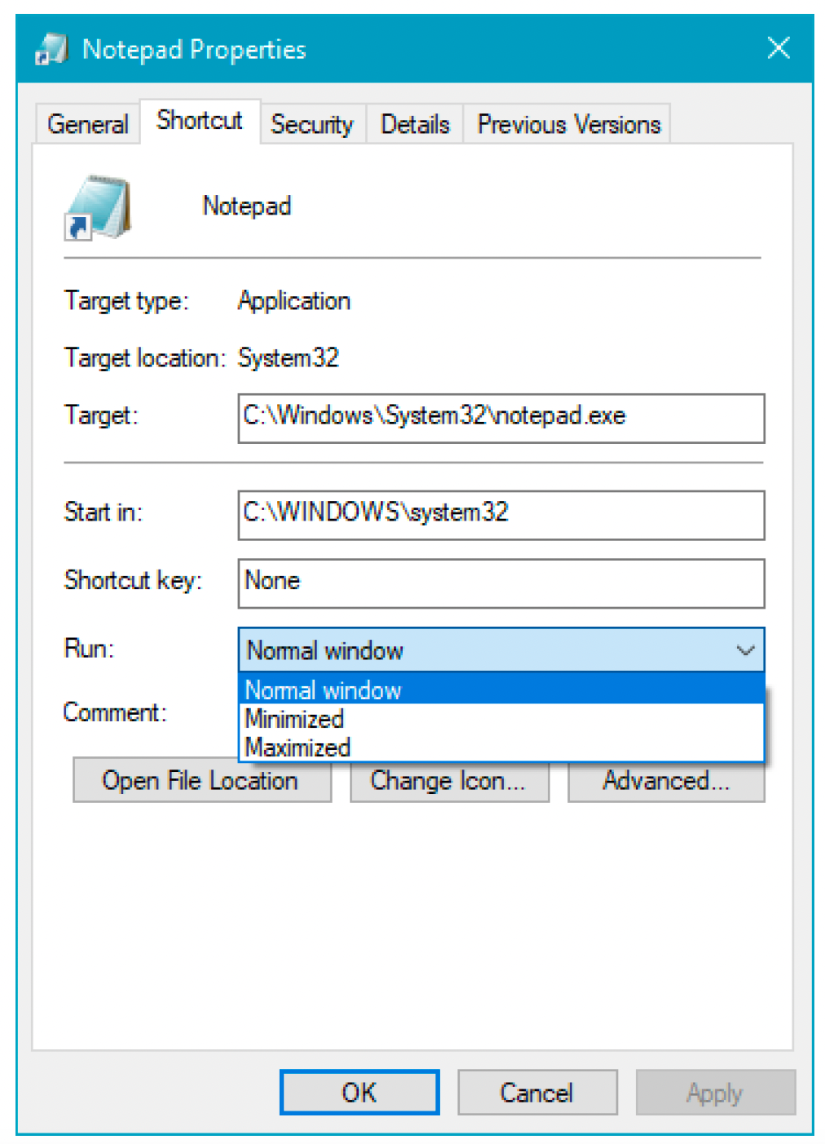Click the Target type label

126,301
